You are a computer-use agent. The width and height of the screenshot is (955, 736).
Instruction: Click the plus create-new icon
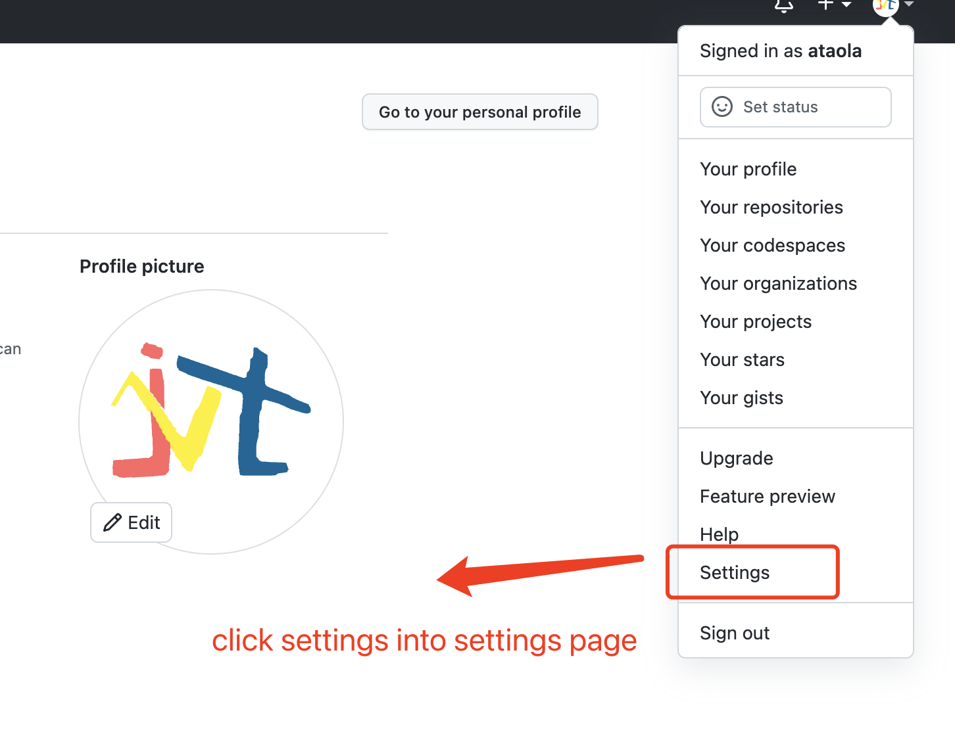pyautogui.click(x=825, y=4)
